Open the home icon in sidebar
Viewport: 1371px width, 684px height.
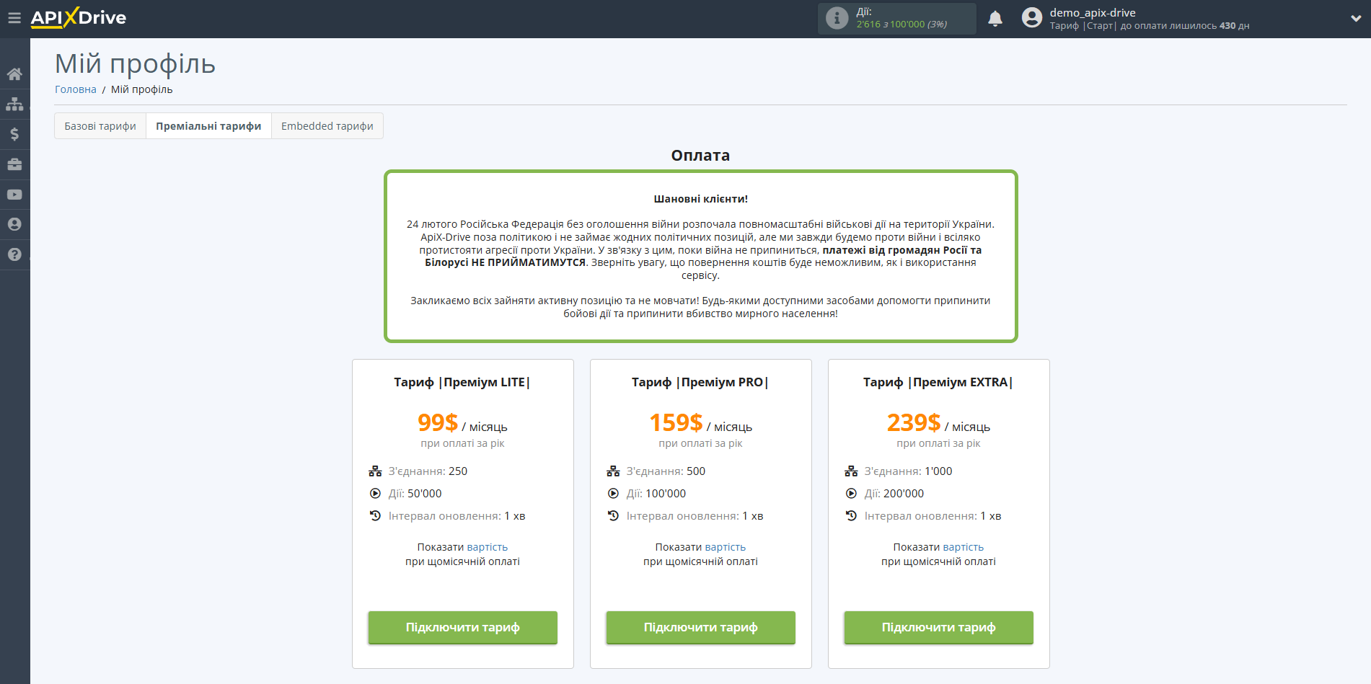[x=14, y=74]
